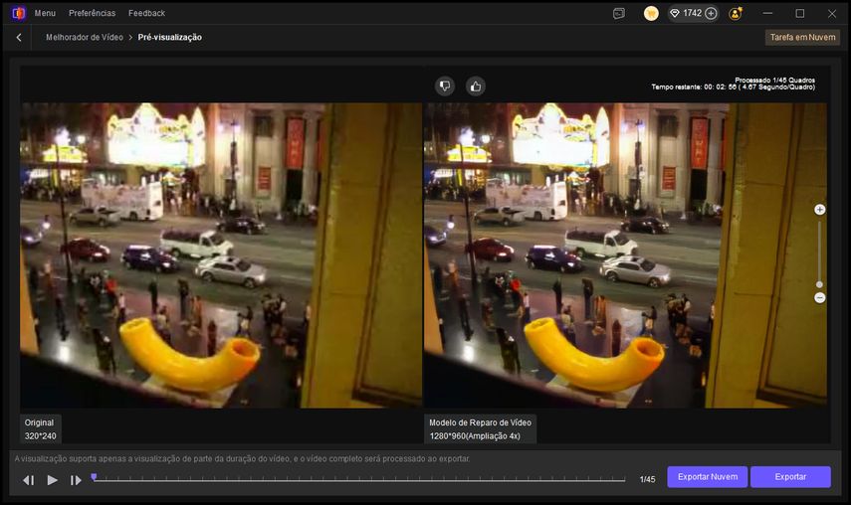Open the Tarefa em Nuvem panel
The width and height of the screenshot is (851, 505).
(x=802, y=37)
